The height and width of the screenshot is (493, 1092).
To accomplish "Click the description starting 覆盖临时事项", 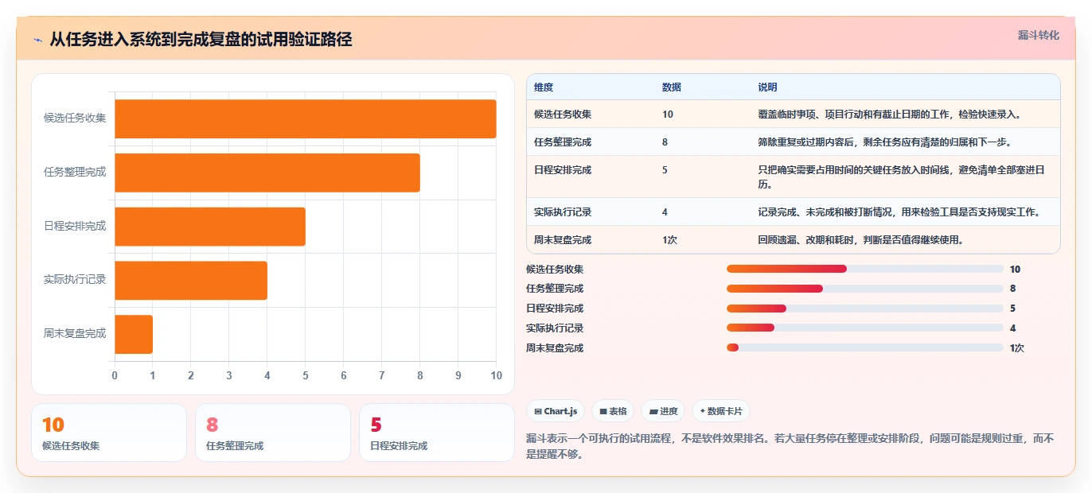I will coord(890,114).
